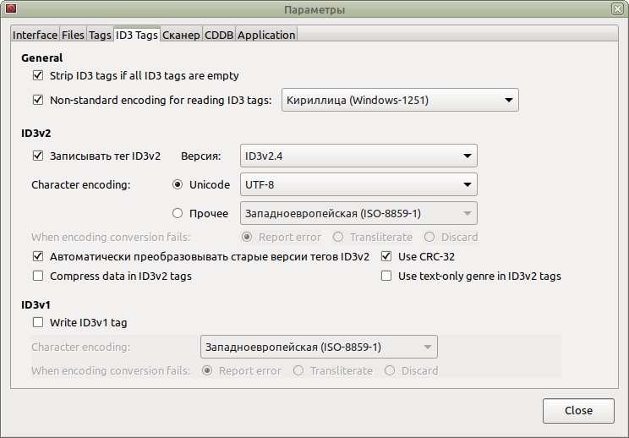
Task: Select the Unicode encoding radio button
Action: (178, 184)
